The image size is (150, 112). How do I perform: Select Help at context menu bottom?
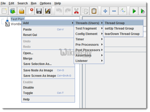[48, 99]
